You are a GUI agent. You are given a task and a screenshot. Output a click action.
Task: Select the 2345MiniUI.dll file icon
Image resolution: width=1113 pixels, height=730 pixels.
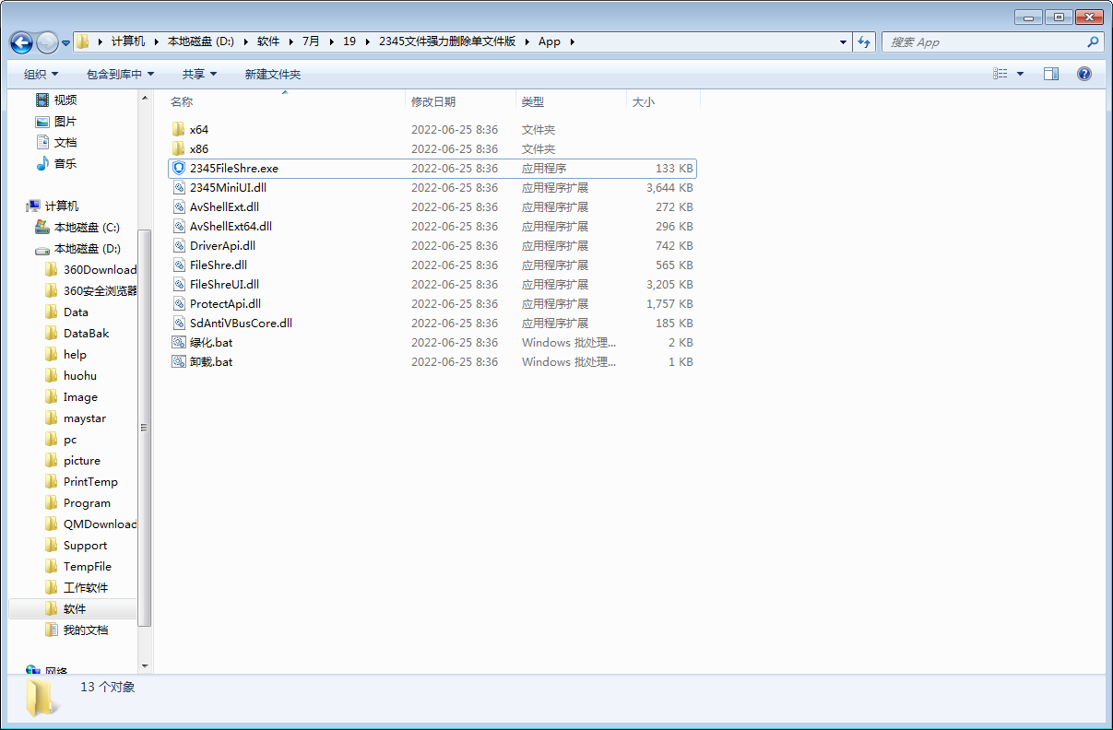(x=179, y=187)
